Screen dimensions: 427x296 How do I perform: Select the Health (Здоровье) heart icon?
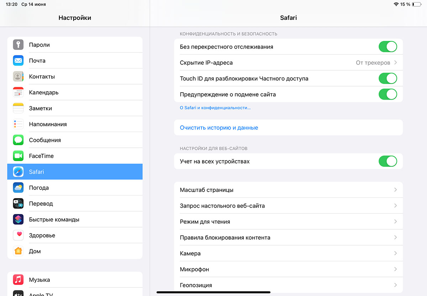18,235
